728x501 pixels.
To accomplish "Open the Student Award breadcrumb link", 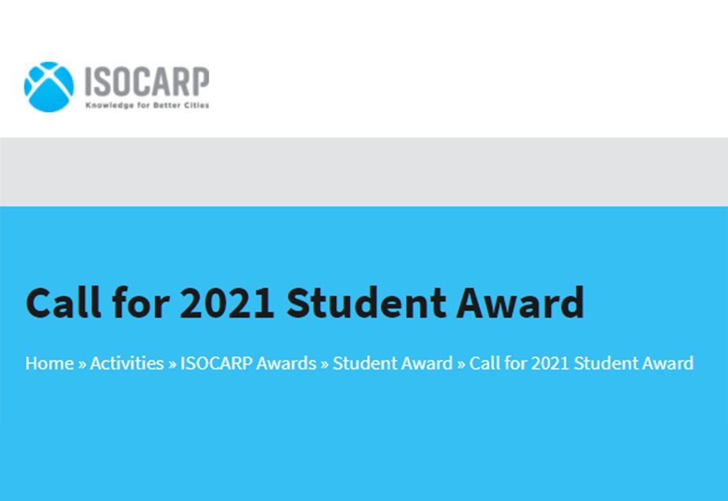I will (x=393, y=363).
